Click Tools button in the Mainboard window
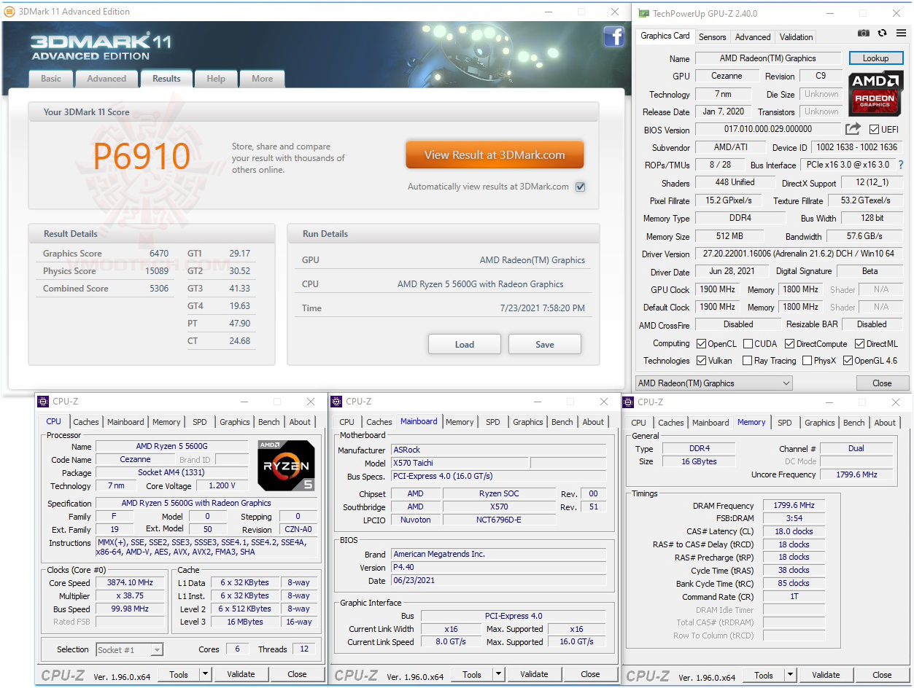The width and height of the screenshot is (914, 688). point(472,674)
